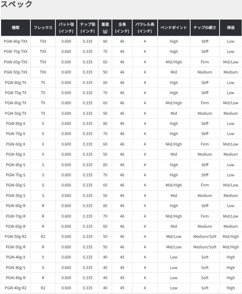
Task: Select the フレックス column header
Action: [x=43, y=28]
